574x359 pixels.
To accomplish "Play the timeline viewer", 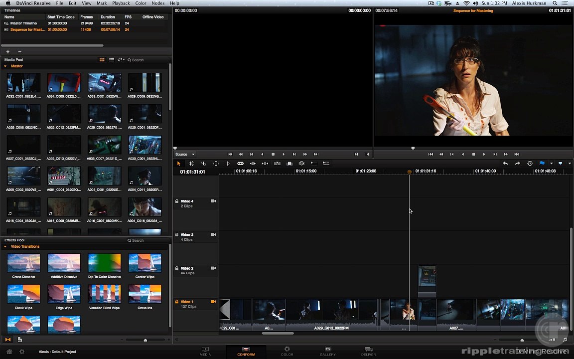I will (484, 154).
